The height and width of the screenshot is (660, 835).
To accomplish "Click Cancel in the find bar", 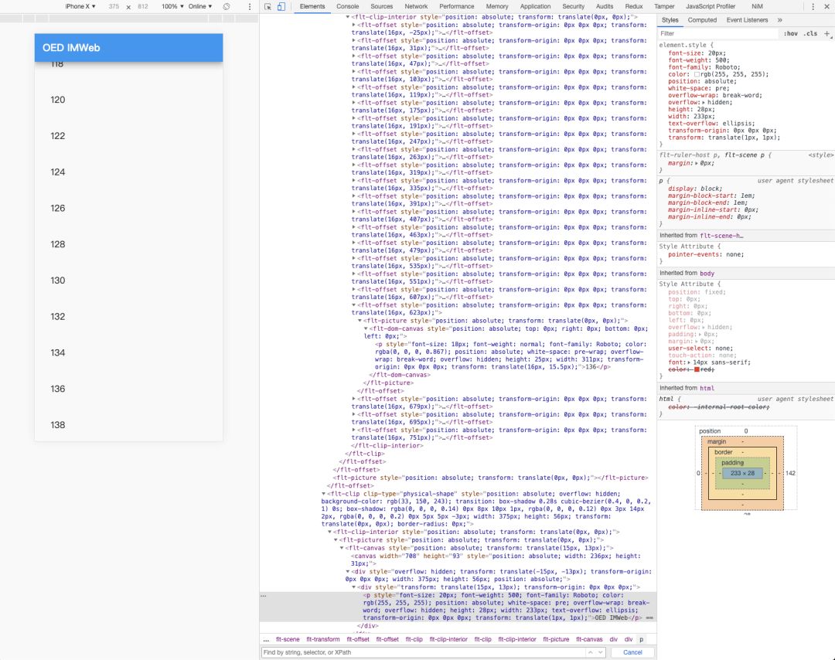I will click(x=632, y=652).
